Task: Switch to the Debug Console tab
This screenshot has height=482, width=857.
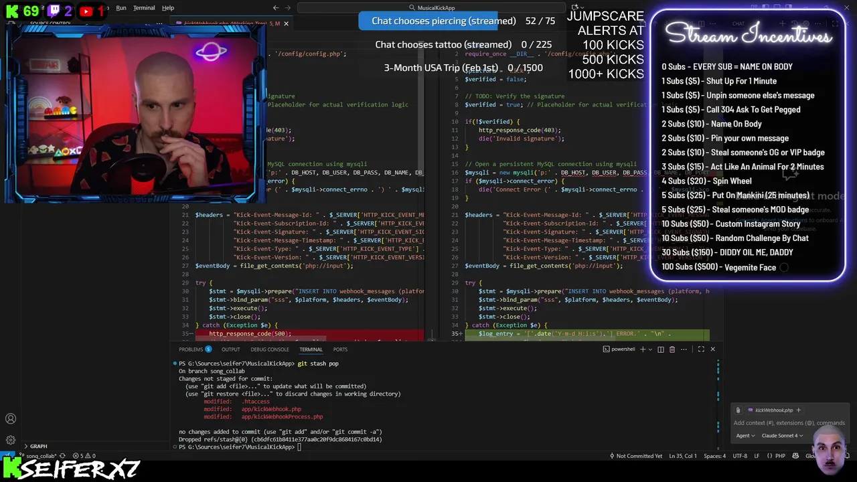Action: tap(270, 349)
